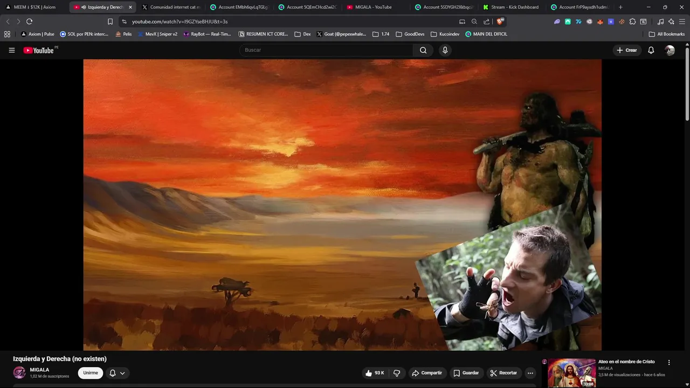
Task: Open Brave Shields lion icon
Action: [x=500, y=22]
